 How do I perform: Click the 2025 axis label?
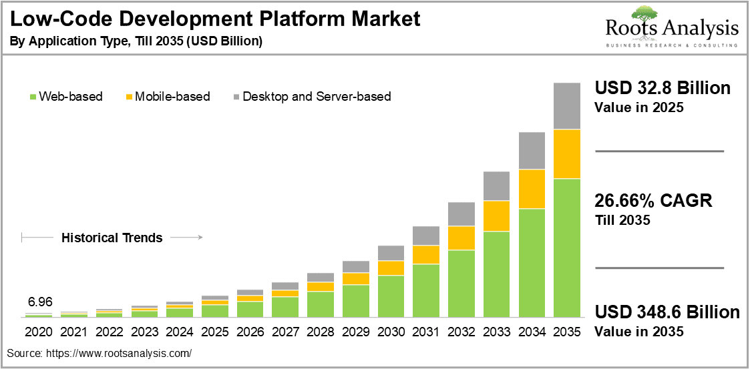coord(215,331)
